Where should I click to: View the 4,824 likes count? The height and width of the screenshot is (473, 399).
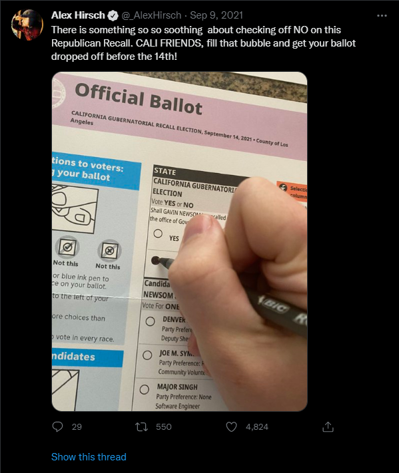pos(256,426)
